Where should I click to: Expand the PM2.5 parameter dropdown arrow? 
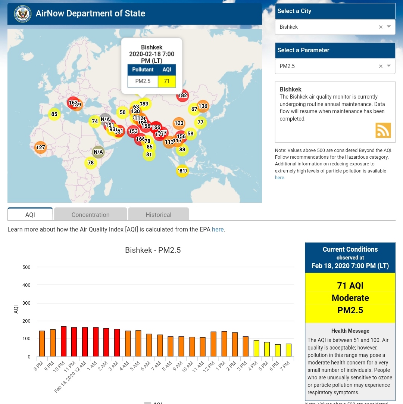[x=389, y=66]
